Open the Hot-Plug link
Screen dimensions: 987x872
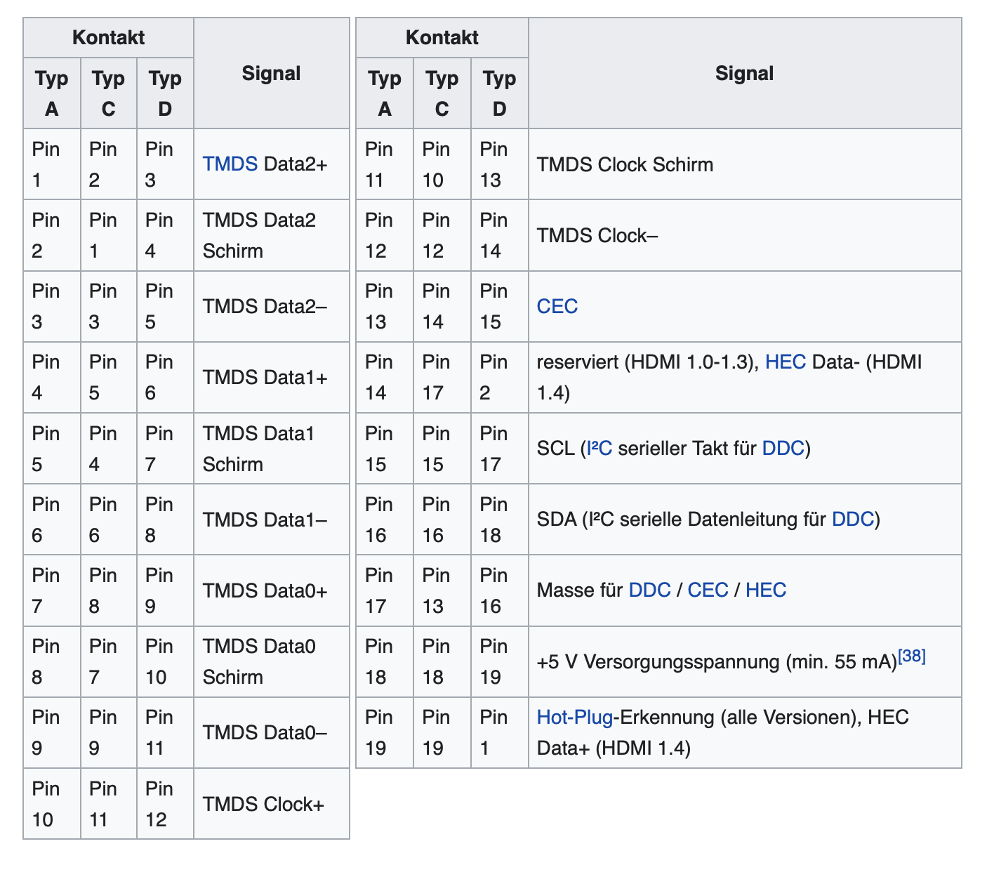[575, 718]
